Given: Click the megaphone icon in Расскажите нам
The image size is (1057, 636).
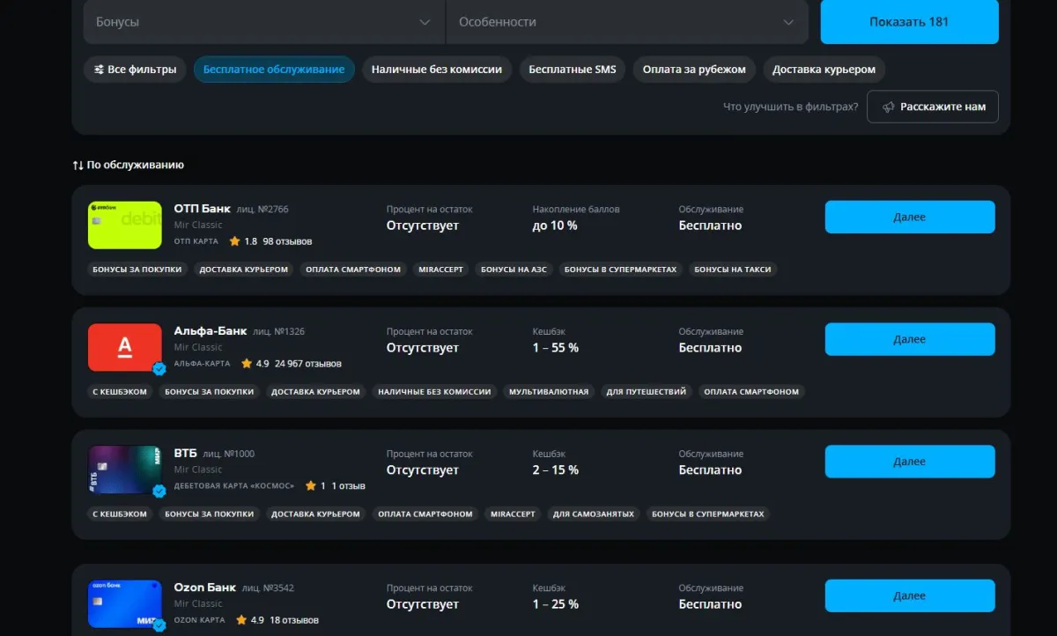Looking at the screenshot, I should click(x=888, y=107).
